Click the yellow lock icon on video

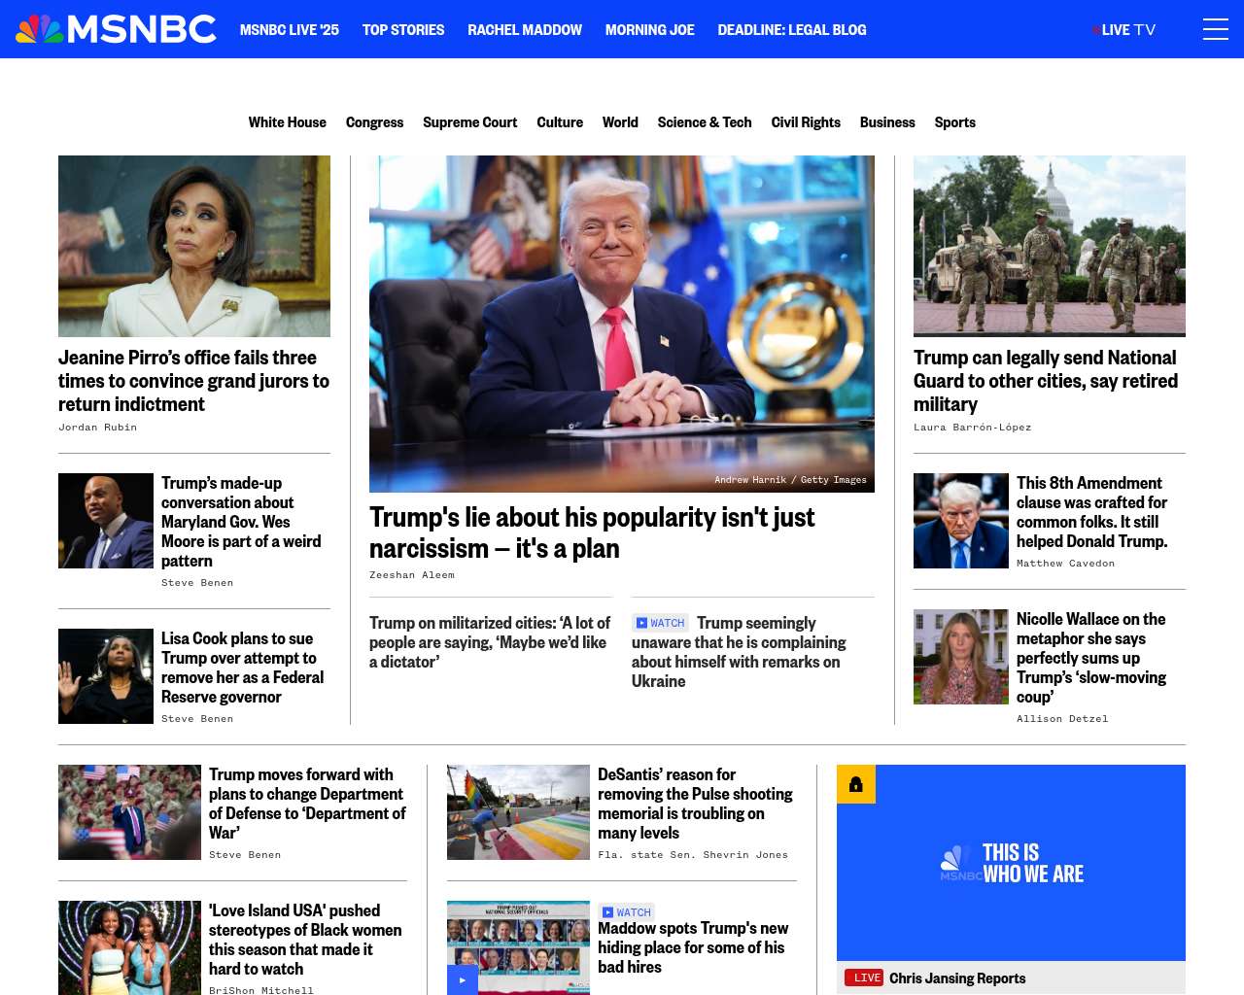[x=856, y=784]
